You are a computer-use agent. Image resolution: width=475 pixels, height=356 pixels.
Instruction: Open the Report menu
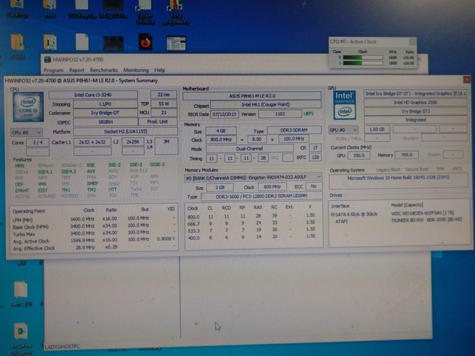(x=76, y=71)
